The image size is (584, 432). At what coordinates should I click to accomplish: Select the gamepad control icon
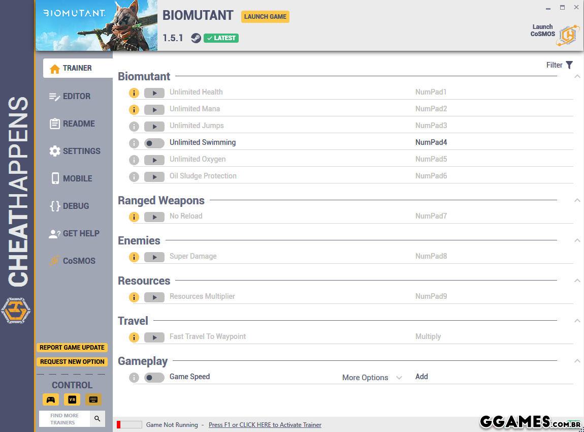click(x=51, y=399)
